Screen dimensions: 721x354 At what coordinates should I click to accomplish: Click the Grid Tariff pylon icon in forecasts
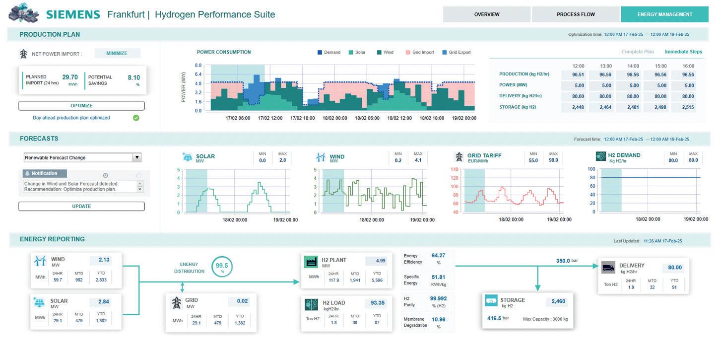pyautogui.click(x=459, y=157)
